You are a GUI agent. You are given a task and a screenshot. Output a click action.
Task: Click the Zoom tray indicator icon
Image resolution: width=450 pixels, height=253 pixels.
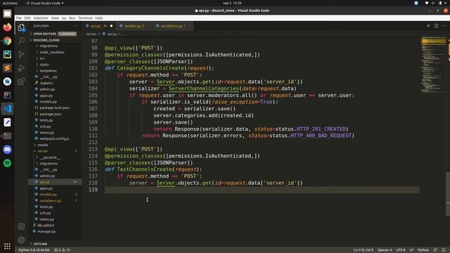click(416, 3)
